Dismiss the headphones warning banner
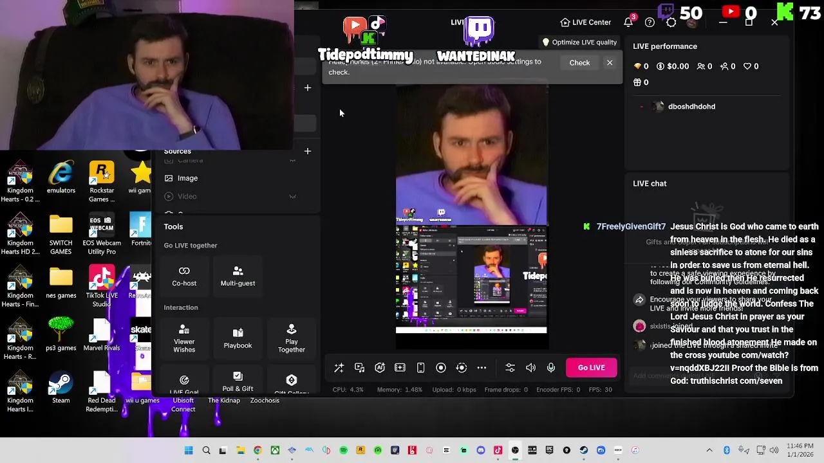Viewport: 824px width, 463px height. point(610,63)
